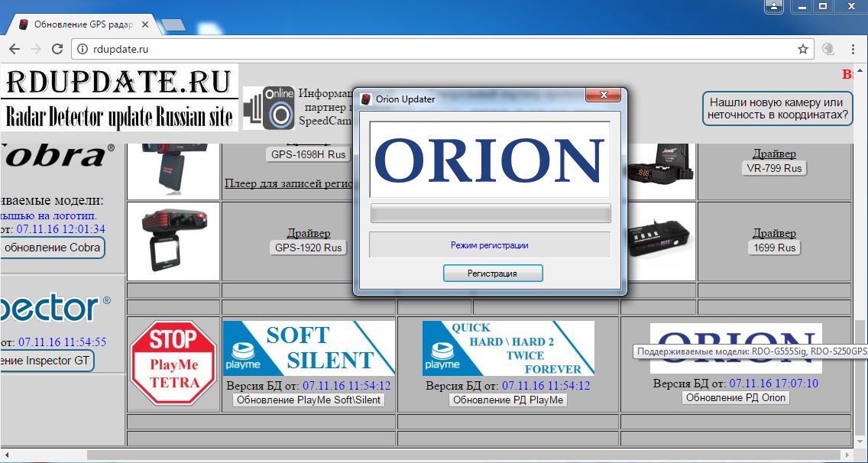868x463 pixels.
Task: Click the rdupdate.ru address bar
Action: click(x=443, y=50)
